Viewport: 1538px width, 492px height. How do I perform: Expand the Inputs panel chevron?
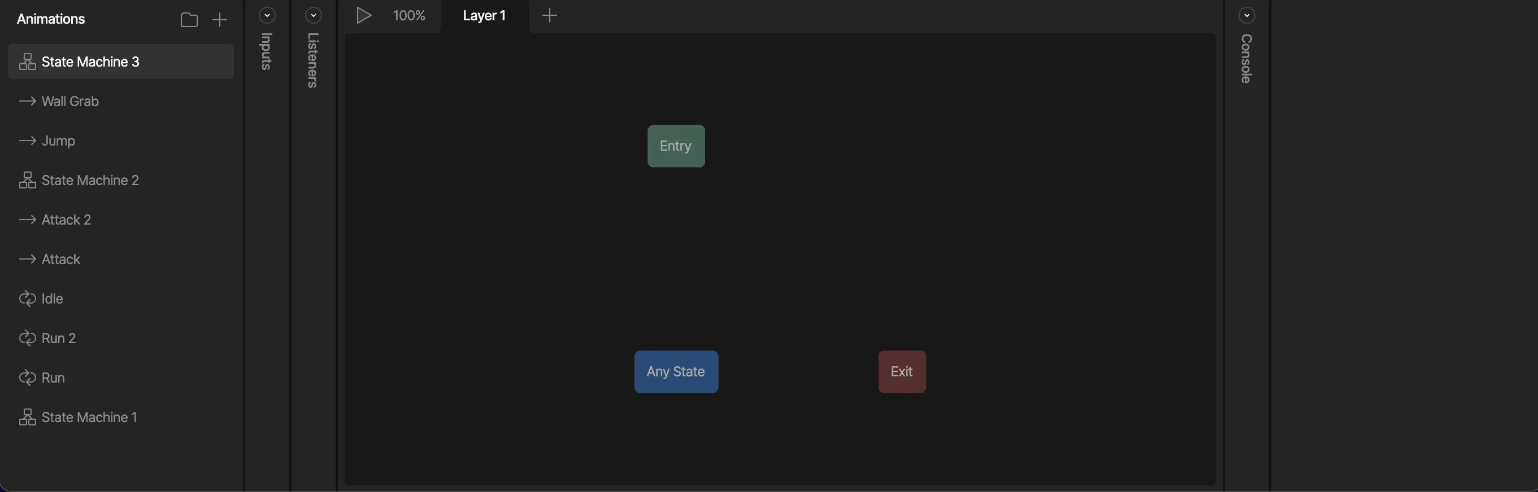[267, 15]
